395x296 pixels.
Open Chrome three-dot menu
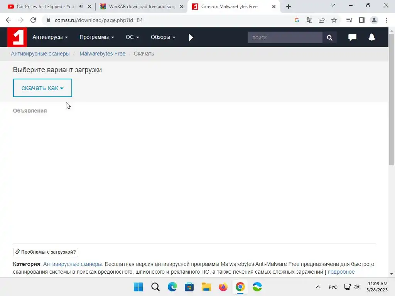point(387,20)
